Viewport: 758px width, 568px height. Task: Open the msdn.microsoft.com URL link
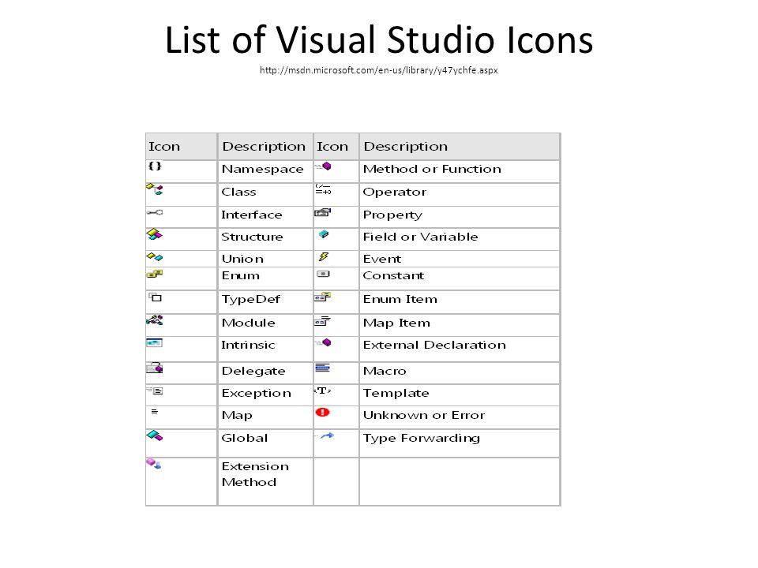[378, 70]
